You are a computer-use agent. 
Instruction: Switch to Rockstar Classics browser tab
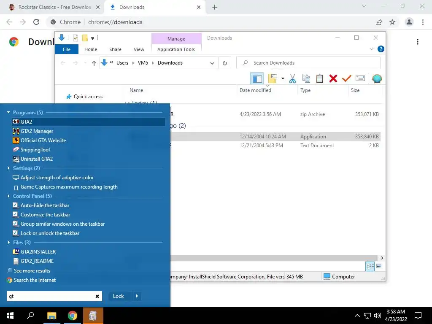point(54,7)
